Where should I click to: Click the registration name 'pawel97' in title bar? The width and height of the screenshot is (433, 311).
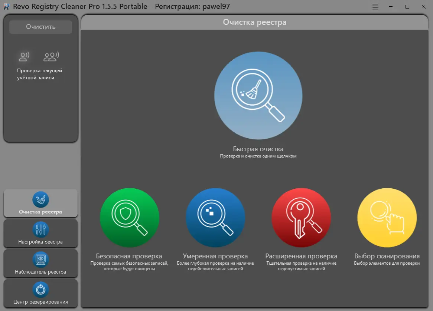(x=216, y=6)
